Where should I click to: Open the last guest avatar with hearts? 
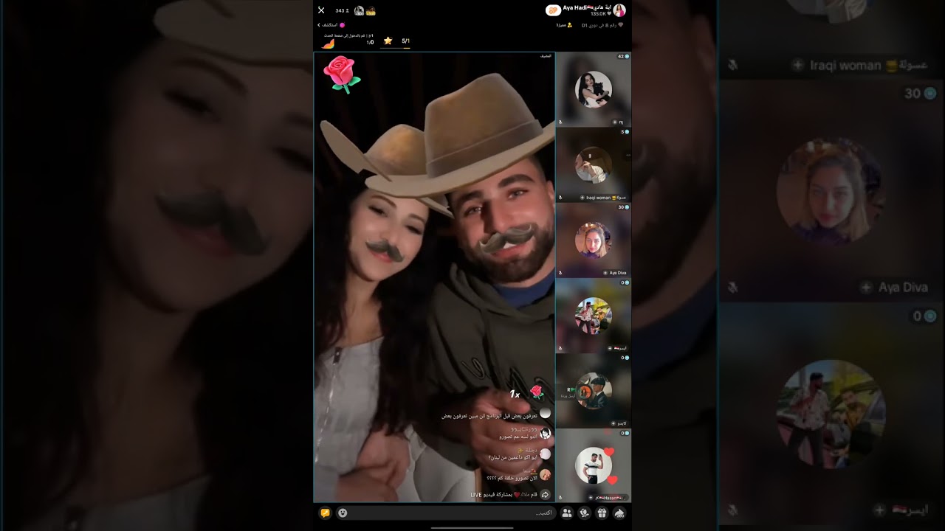[x=594, y=466]
